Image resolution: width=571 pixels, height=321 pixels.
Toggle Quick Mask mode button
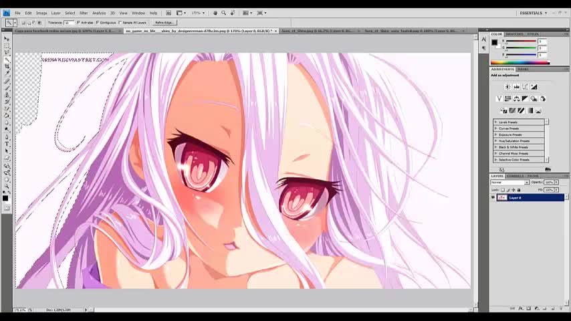pos(7,208)
